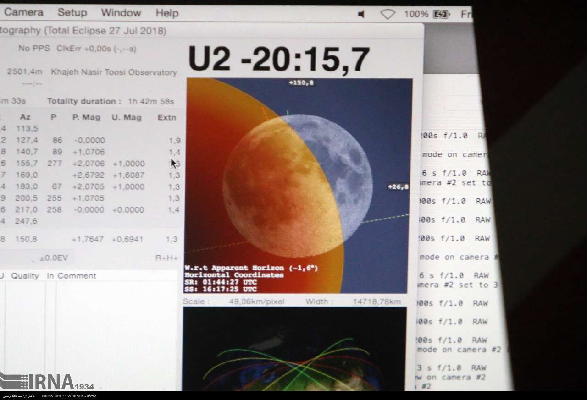This screenshot has width=587, height=400.
Task: Click the ±0.0EV exposure compensation field
Action: pos(54,258)
